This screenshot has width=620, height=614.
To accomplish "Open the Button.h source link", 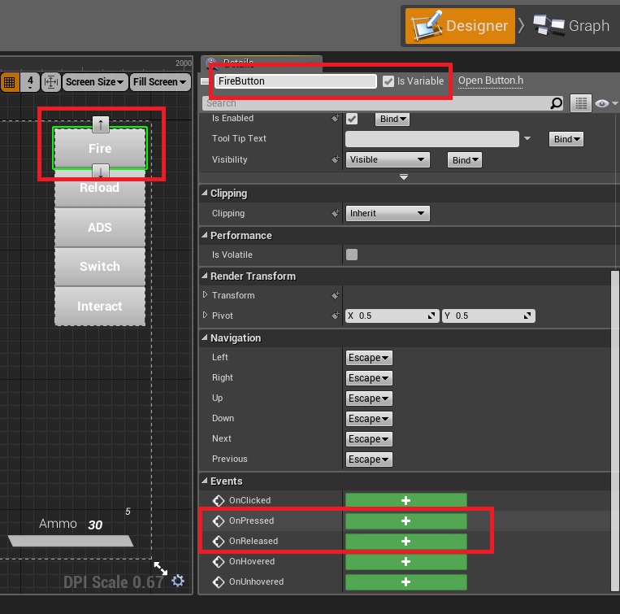I will pos(490,81).
